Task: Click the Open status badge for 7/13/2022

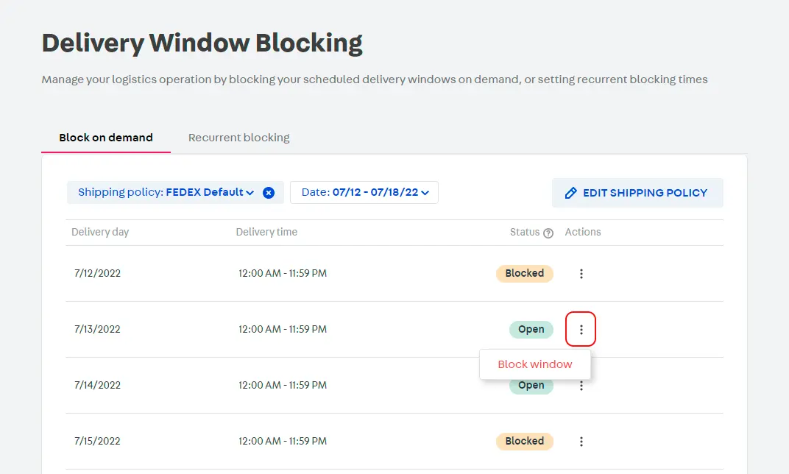Action: coord(531,329)
